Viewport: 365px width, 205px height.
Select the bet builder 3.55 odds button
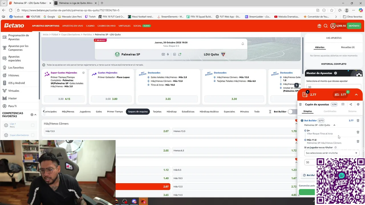168,99
